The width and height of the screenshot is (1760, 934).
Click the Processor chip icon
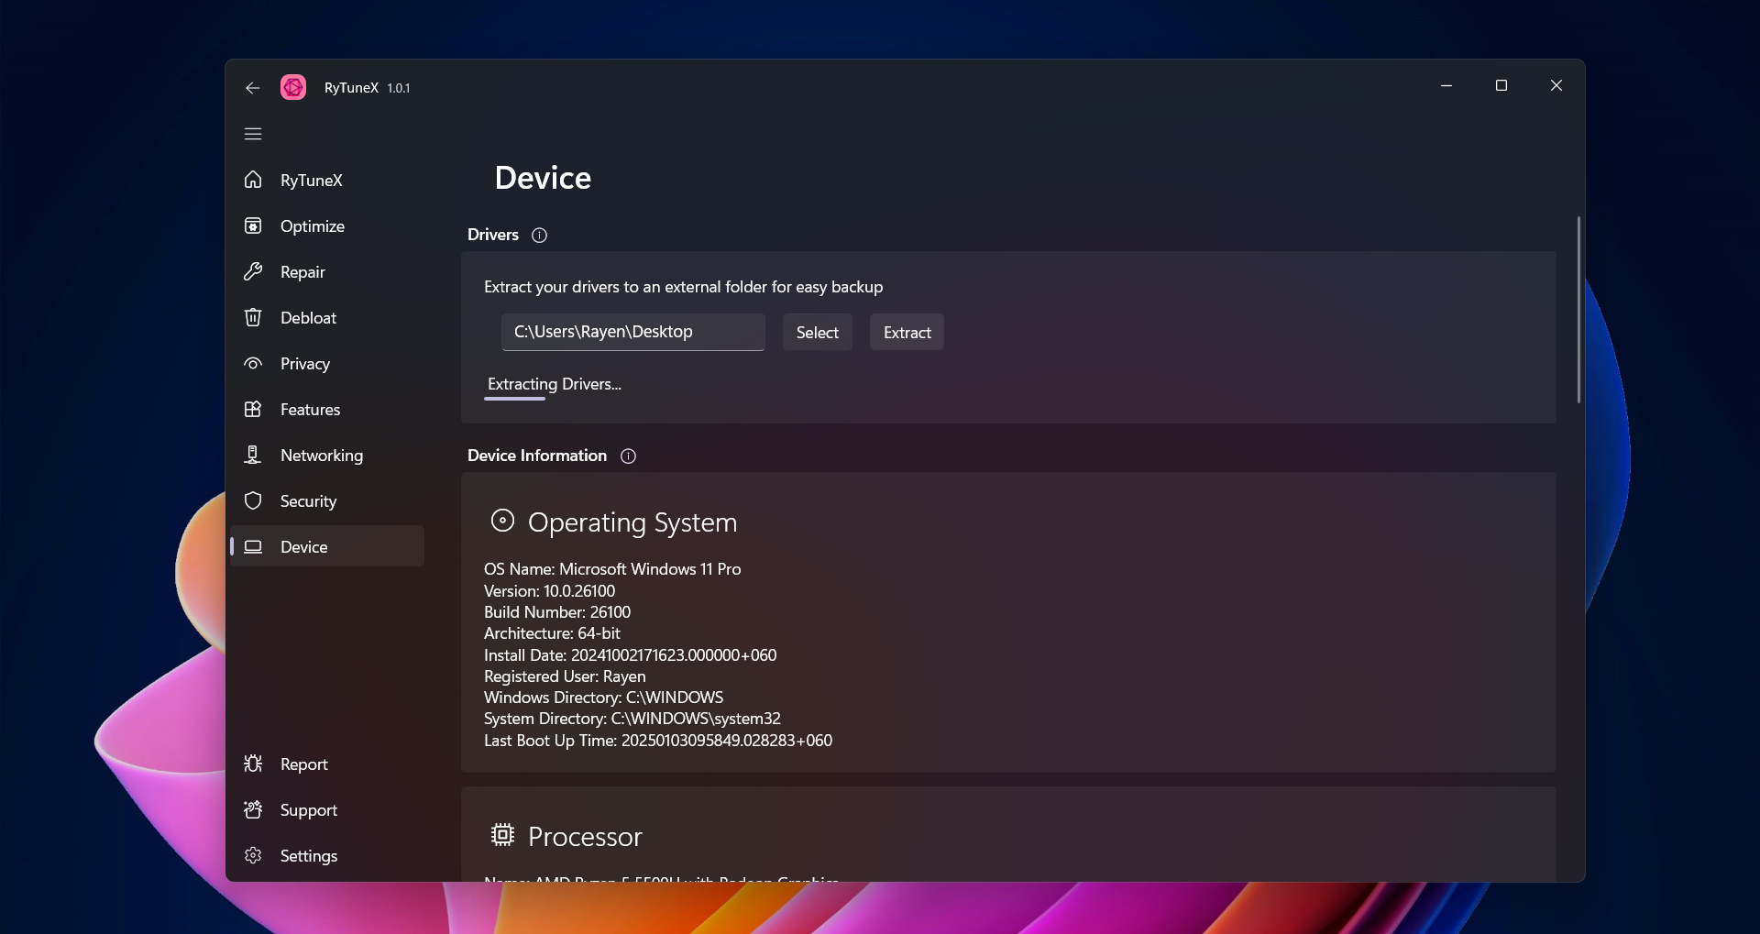502,834
